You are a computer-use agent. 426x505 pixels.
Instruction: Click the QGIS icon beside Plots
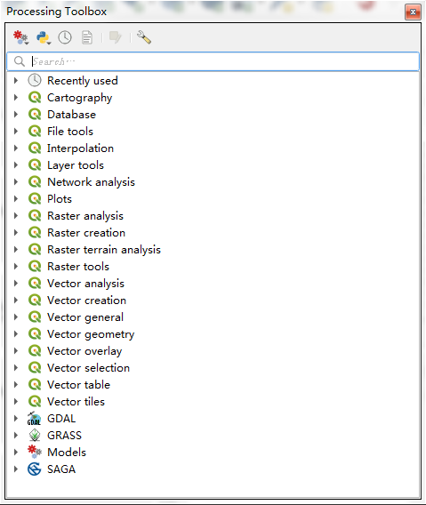click(x=35, y=199)
